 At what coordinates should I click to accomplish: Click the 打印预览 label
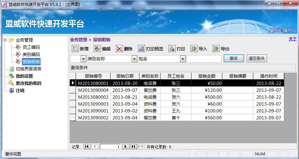155,49
